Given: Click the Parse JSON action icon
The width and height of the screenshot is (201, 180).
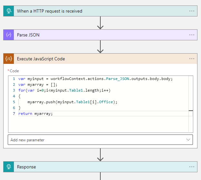Looking at the screenshot, I should pos(9,35).
